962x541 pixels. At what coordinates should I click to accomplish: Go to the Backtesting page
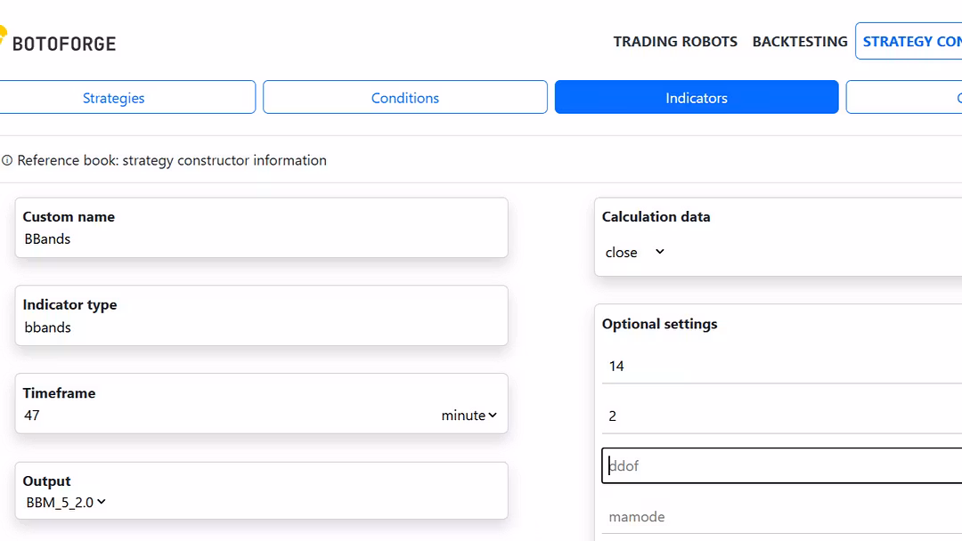800,42
